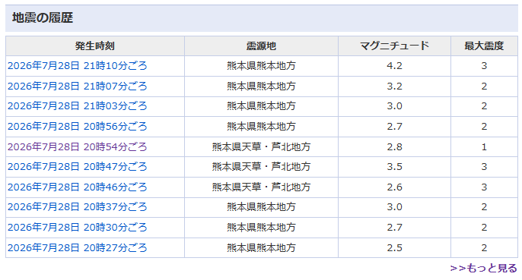Select the magnitude 3.5 cell

(x=394, y=167)
